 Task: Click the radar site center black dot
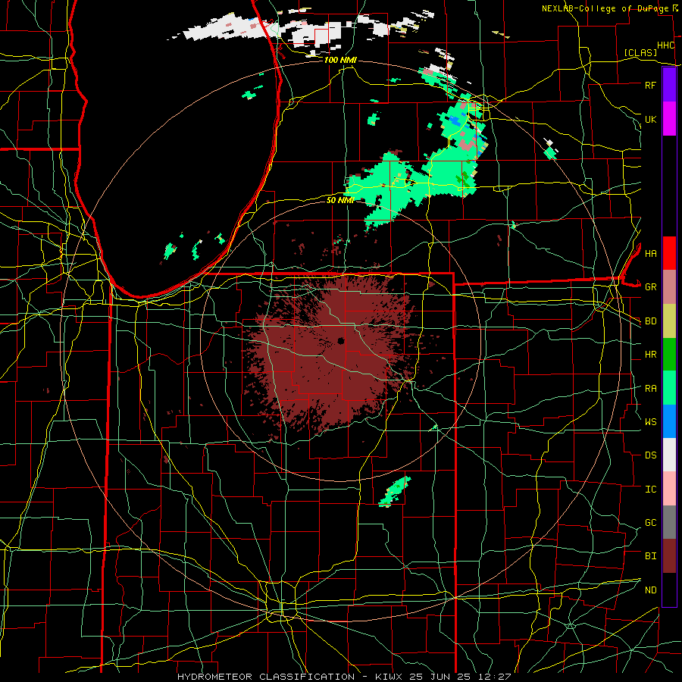click(x=340, y=341)
